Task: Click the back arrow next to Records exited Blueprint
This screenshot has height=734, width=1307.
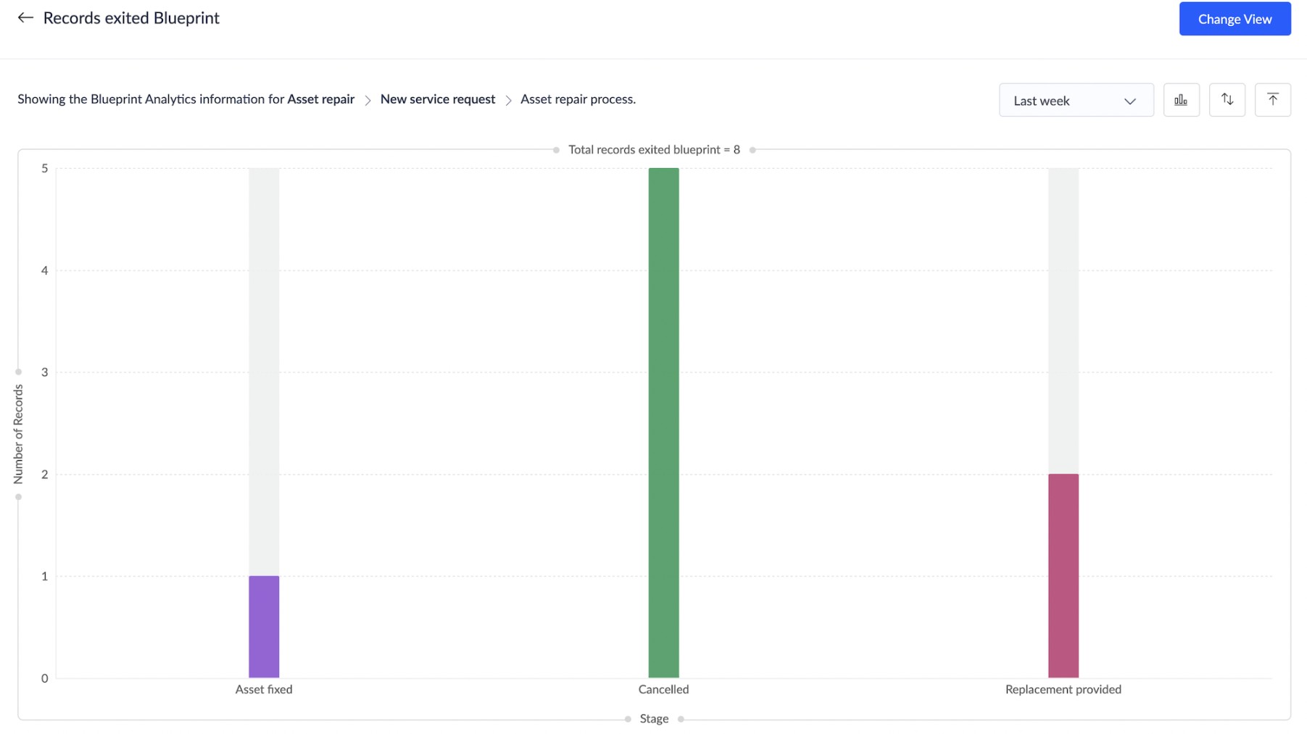Action: [x=25, y=17]
